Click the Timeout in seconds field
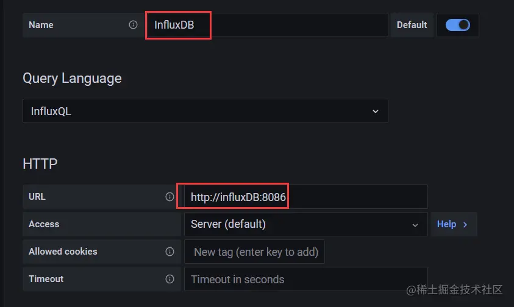The width and height of the screenshot is (514, 307). pyautogui.click(x=305, y=279)
